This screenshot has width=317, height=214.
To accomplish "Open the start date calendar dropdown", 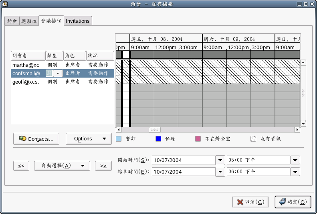I will coord(220,160).
